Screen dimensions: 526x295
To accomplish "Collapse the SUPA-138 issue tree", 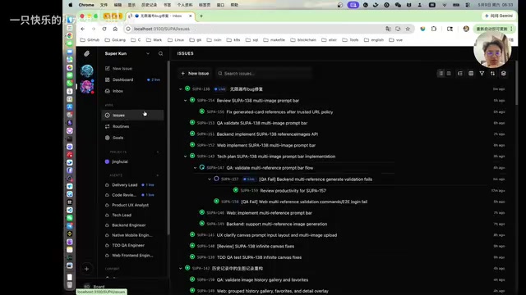I will coord(181,89).
